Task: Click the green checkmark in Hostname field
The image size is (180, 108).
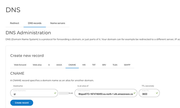Action: [x=55, y=93]
